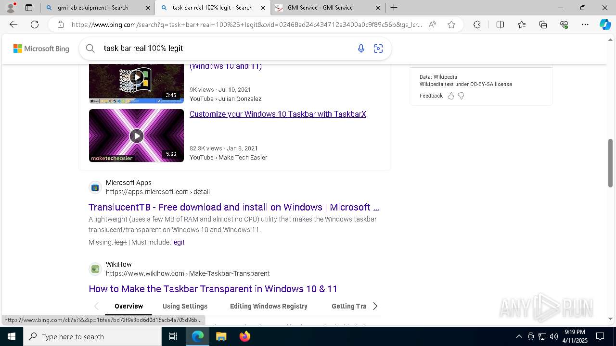
Task: Open Customize your Windows 10 Taskbar link
Action: click(278, 114)
